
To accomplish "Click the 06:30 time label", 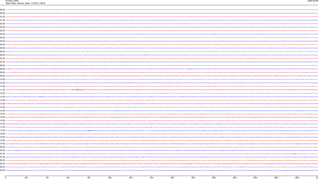I will click(x=2, y=55).
